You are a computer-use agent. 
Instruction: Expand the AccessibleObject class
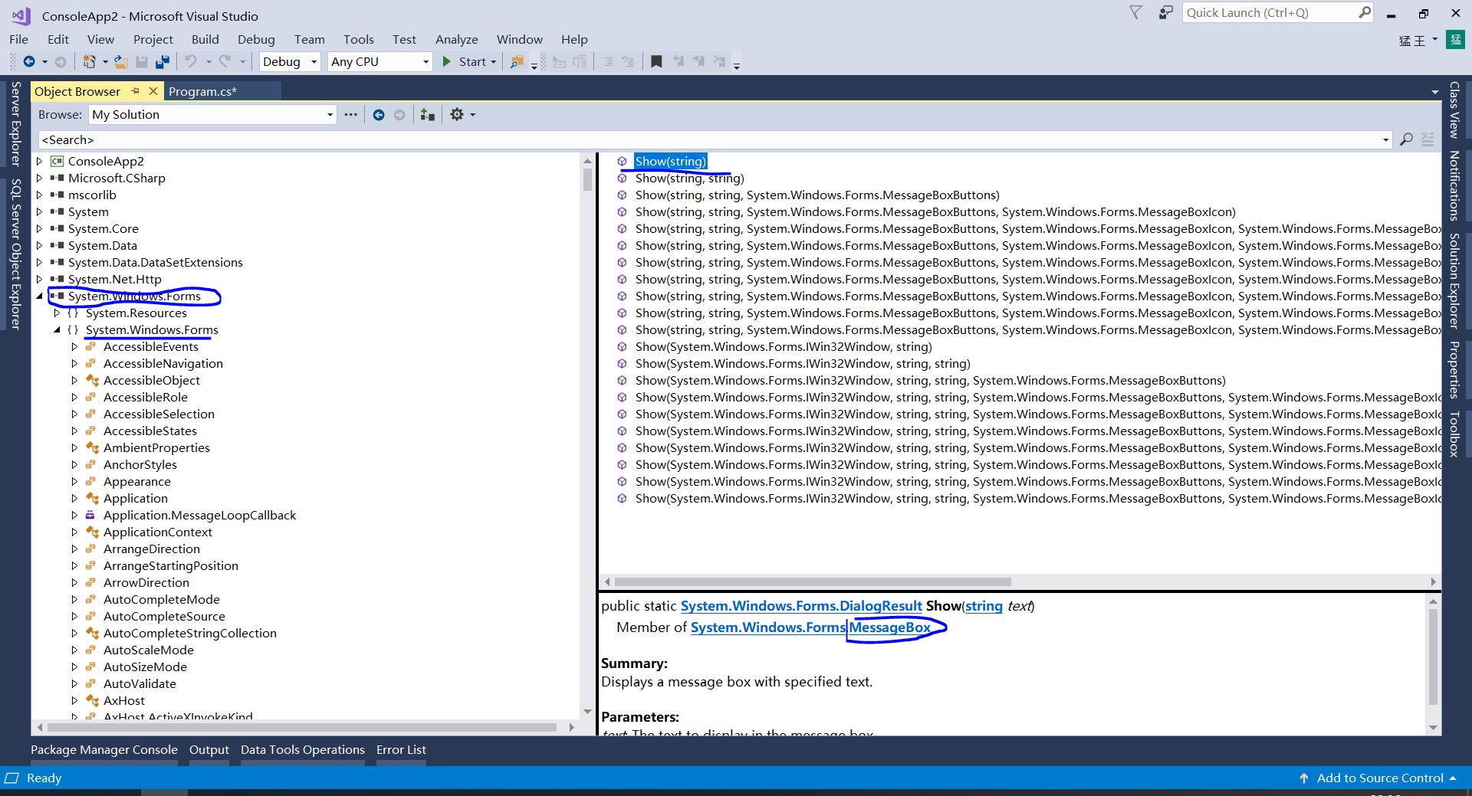click(x=74, y=381)
